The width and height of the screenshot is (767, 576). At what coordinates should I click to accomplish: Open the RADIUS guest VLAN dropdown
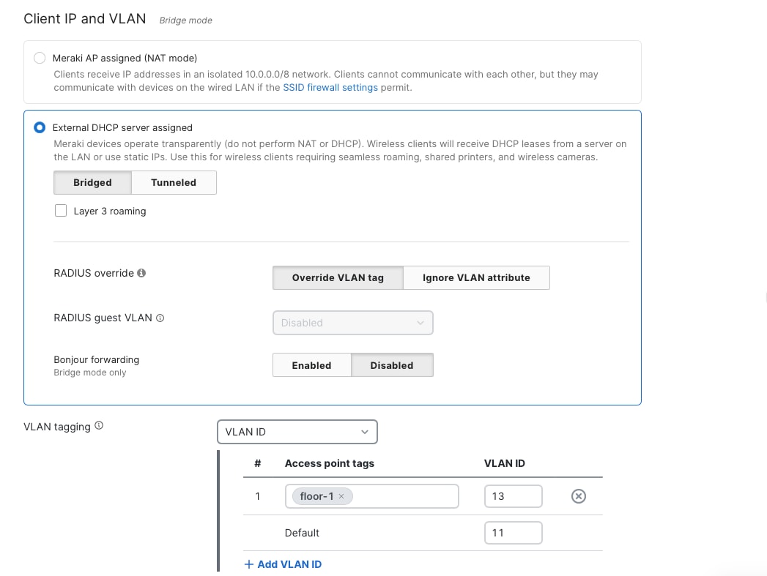(352, 323)
